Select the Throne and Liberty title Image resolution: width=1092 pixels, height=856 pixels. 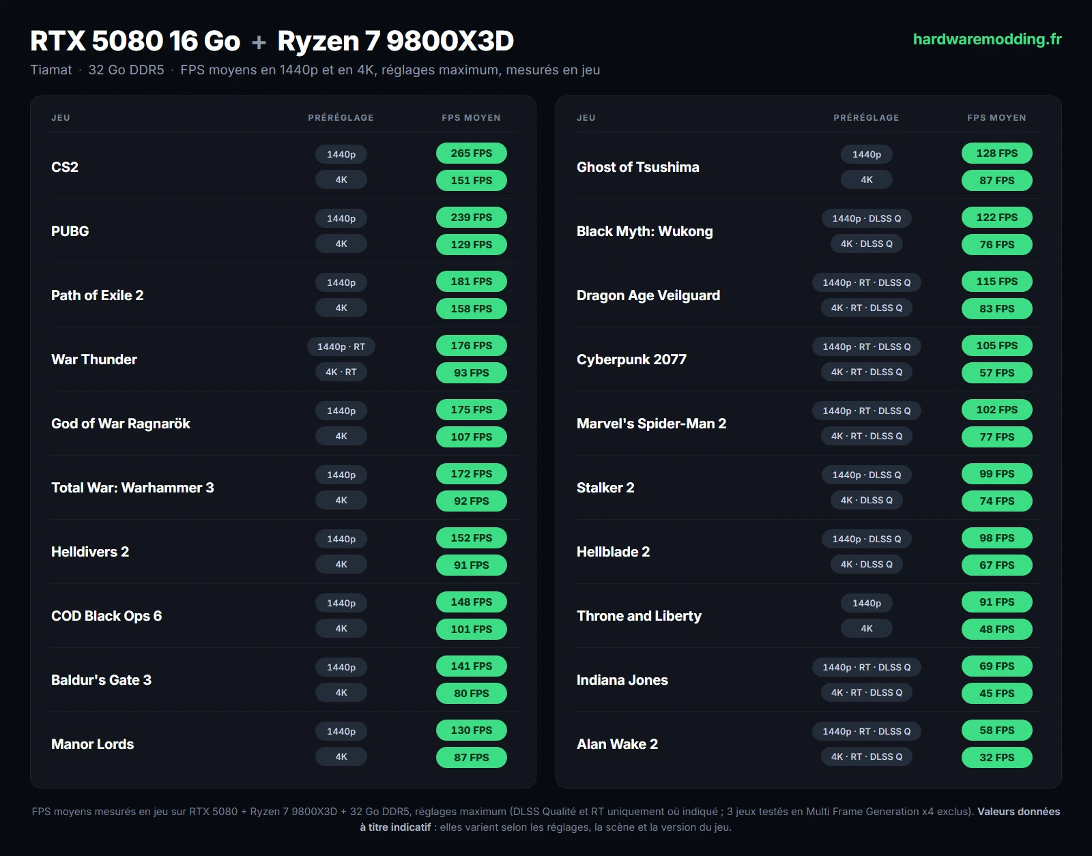pyautogui.click(x=640, y=616)
